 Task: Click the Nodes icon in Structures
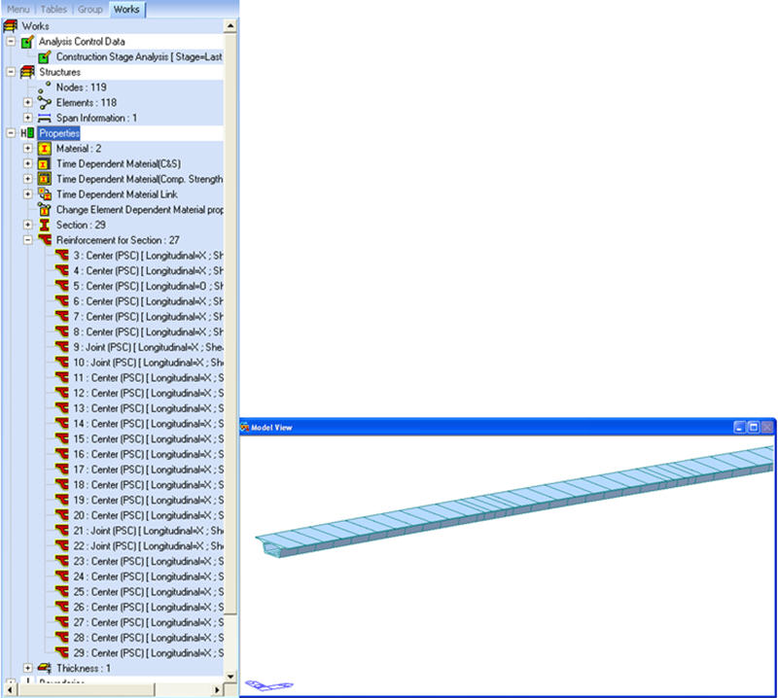click(x=44, y=87)
